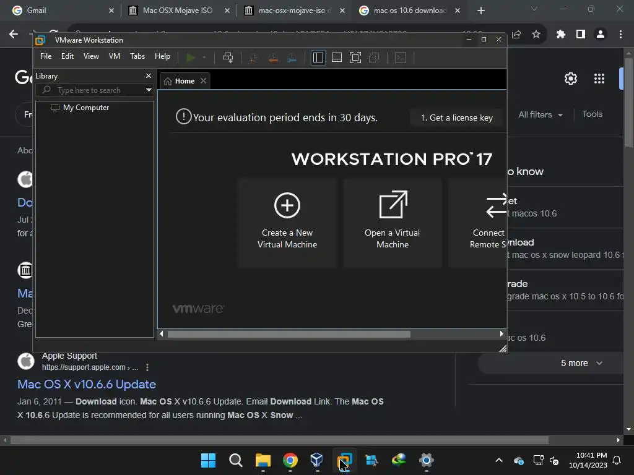Screen dimensions: 634x475
Task: Click the muted volume tray icon
Action: [x=554, y=460]
